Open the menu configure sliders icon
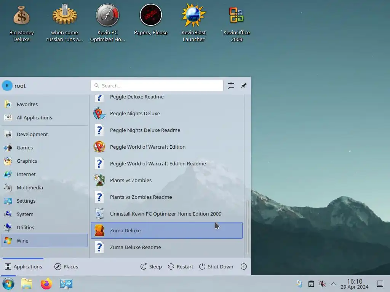 pyautogui.click(x=231, y=86)
